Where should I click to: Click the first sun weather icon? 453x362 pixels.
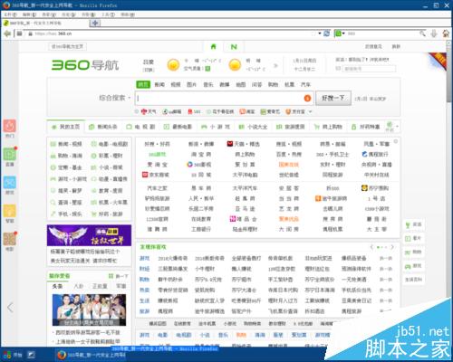pos(173,65)
